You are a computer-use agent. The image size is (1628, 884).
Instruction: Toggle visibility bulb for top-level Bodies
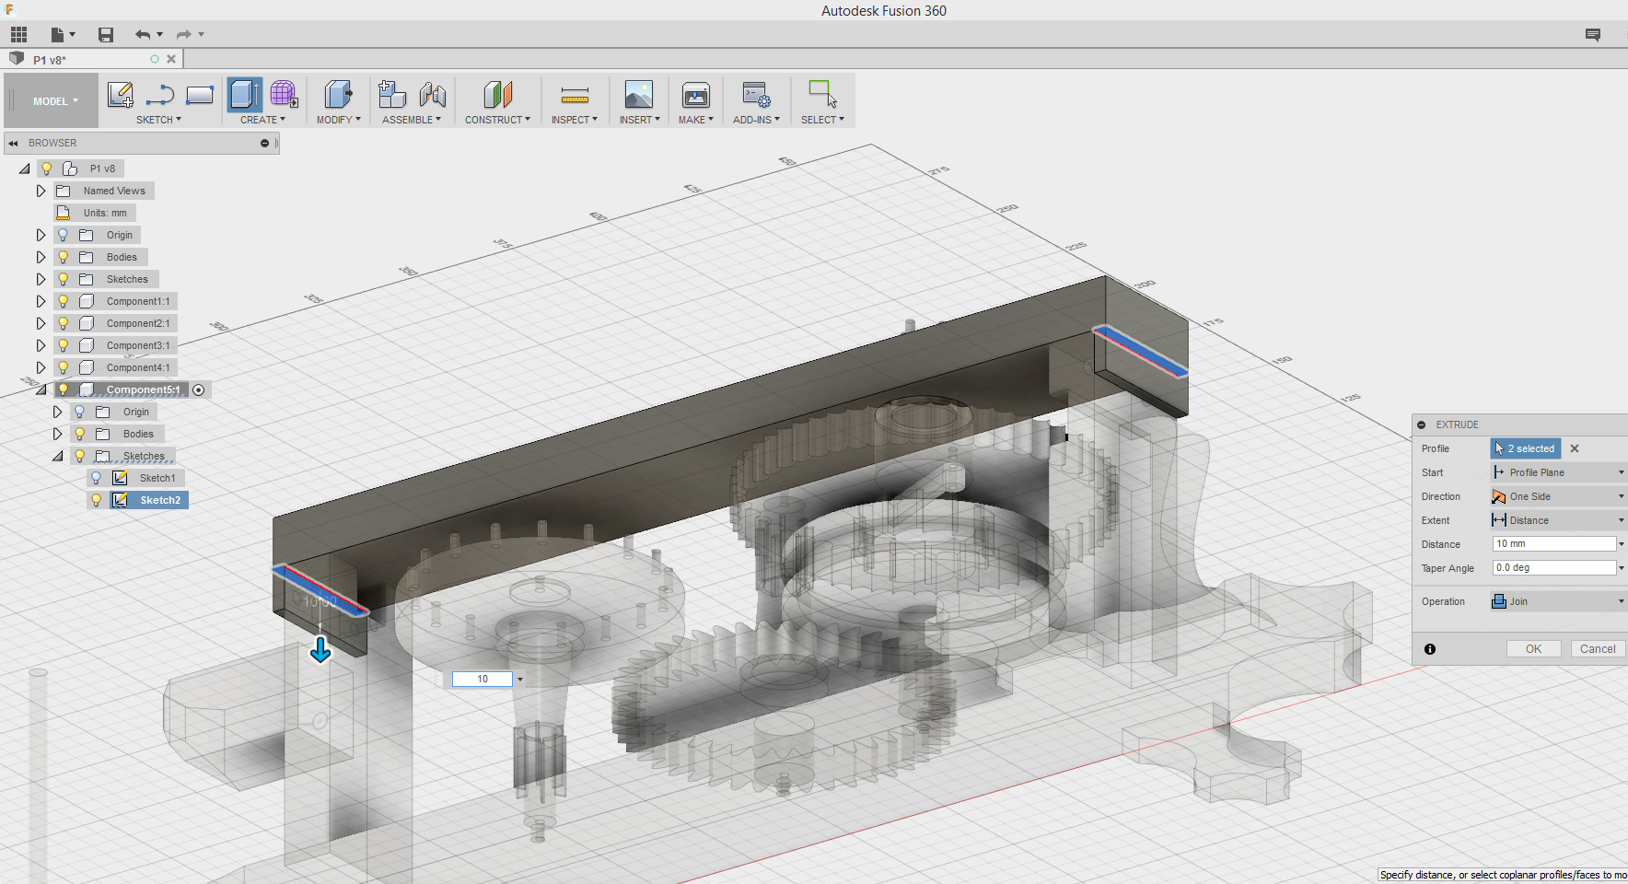[x=64, y=257]
